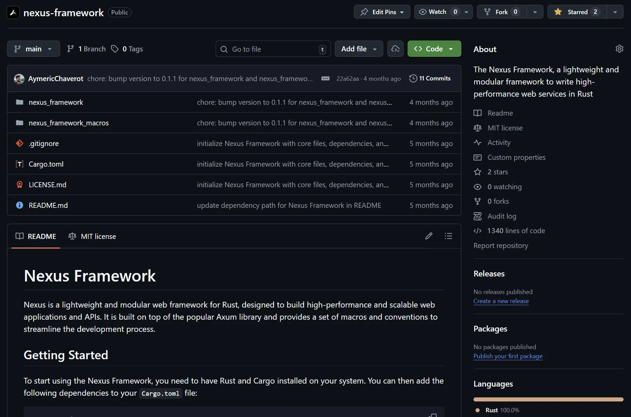Click the branch icon beside 1 Branch
This screenshot has width=631, height=417.
(x=70, y=49)
